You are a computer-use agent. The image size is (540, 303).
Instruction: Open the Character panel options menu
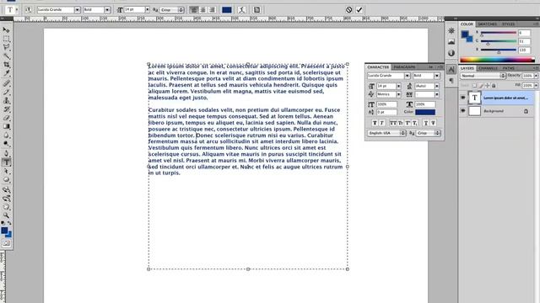(440, 67)
